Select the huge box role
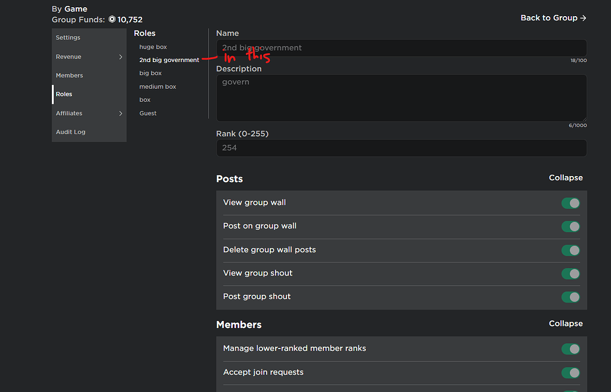This screenshot has height=392, width=611. click(x=153, y=47)
